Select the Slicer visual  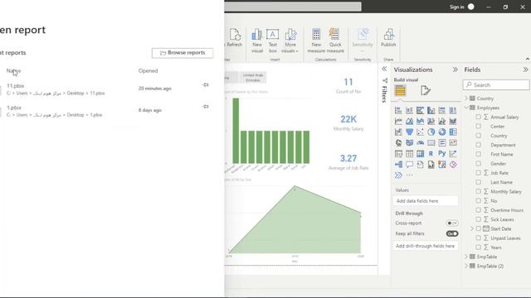click(398, 154)
